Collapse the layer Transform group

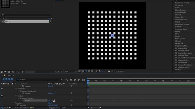point(13,103)
